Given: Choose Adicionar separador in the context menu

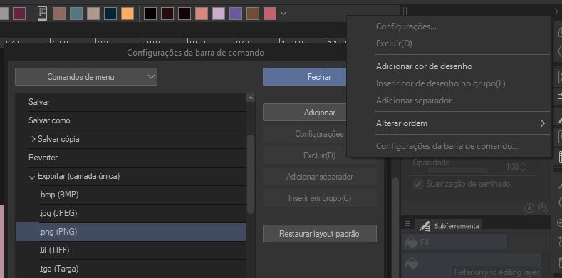Looking at the screenshot, I should (x=414, y=101).
